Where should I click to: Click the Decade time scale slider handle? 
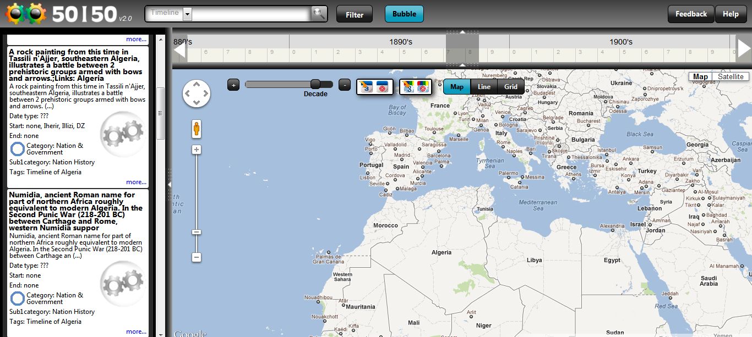coord(315,84)
